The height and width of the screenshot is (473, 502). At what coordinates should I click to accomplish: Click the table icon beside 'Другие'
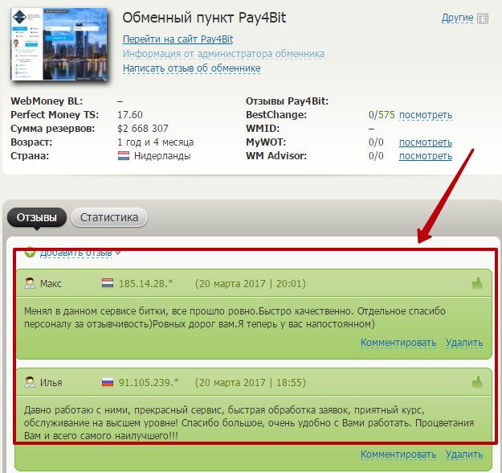point(483,19)
